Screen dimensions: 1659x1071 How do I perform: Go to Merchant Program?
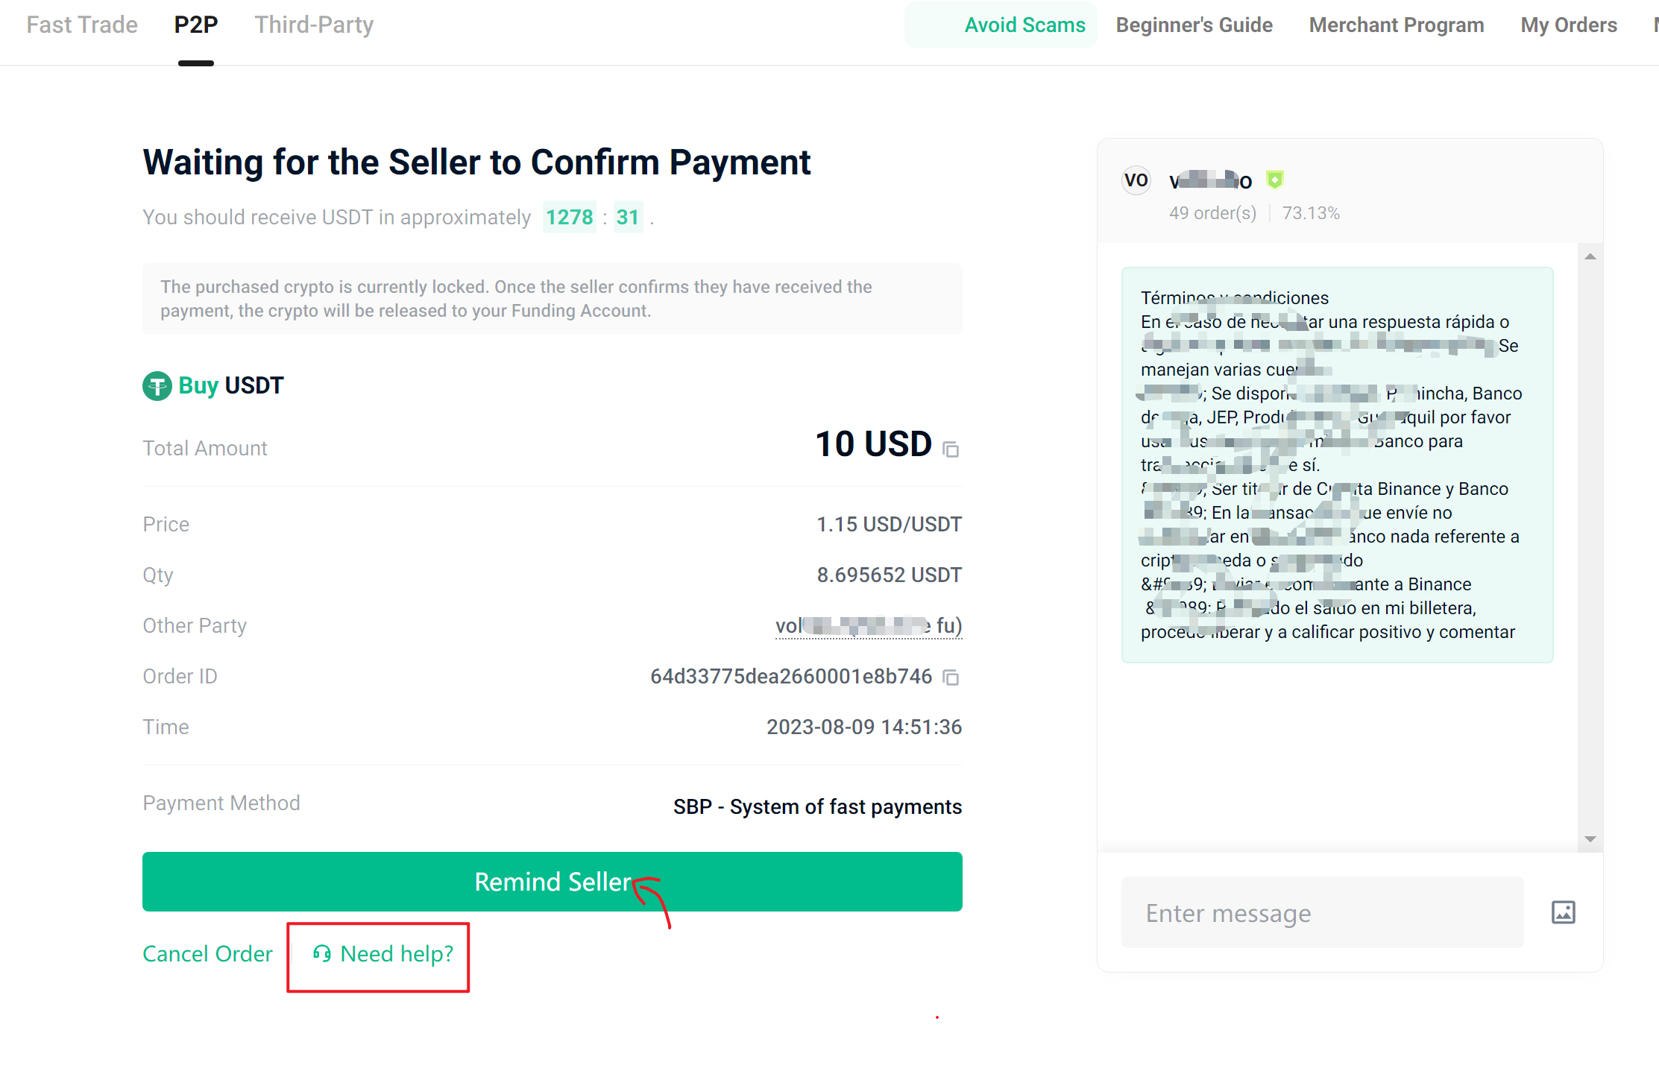[x=1397, y=25]
